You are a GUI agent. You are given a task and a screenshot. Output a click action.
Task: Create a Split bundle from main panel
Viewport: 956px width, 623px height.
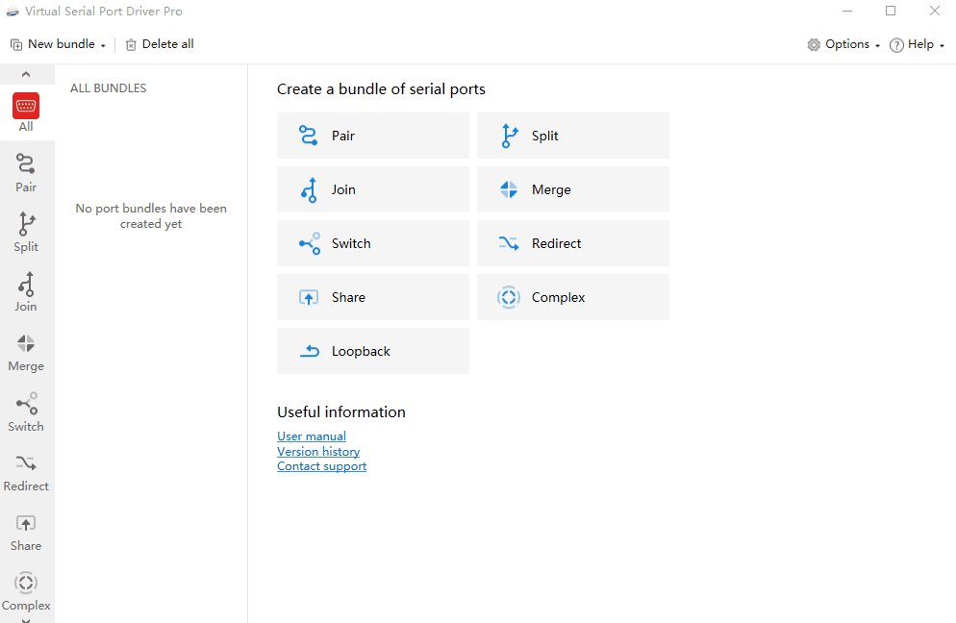click(573, 136)
